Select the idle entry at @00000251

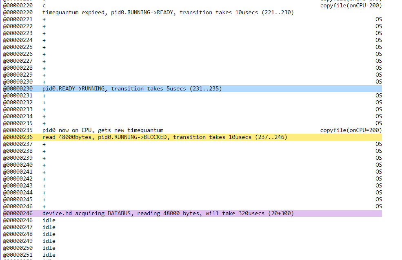click(x=49, y=255)
